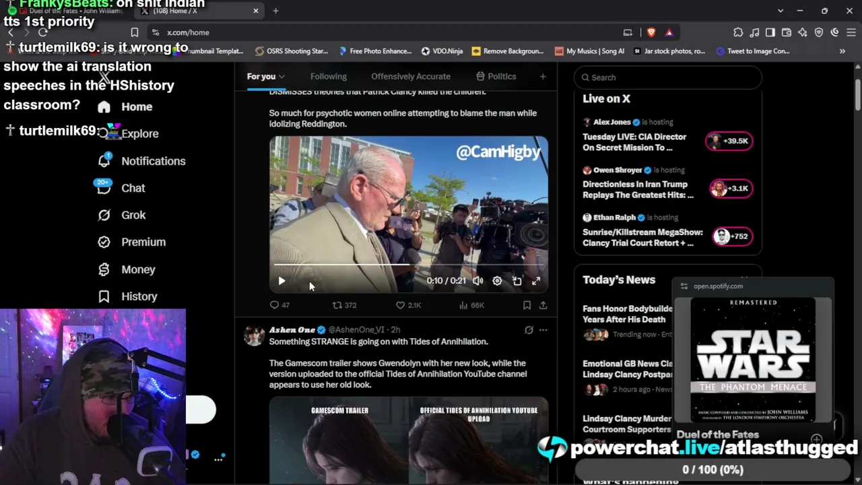The height and width of the screenshot is (485, 862).
Task: Toggle the browser sidebar panel
Action: [770, 32]
